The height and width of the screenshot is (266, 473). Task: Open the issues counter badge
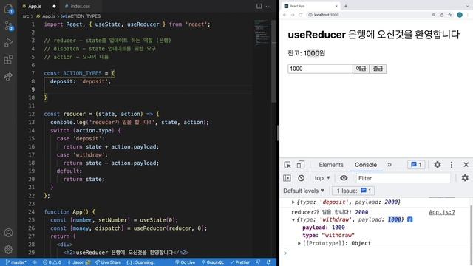pos(416,164)
